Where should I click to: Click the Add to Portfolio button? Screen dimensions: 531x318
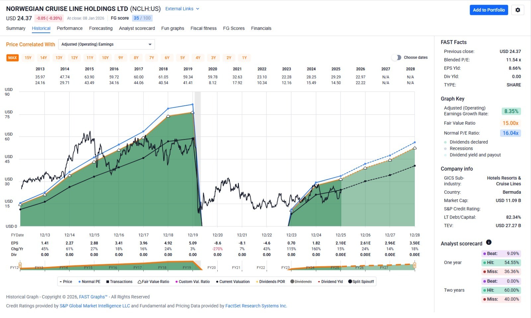pyautogui.click(x=489, y=10)
